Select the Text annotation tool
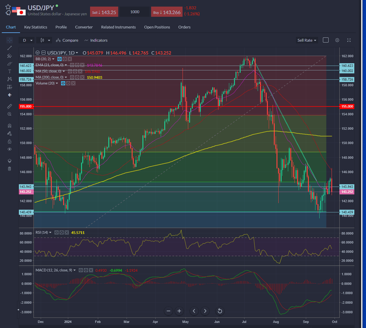 click(10, 71)
